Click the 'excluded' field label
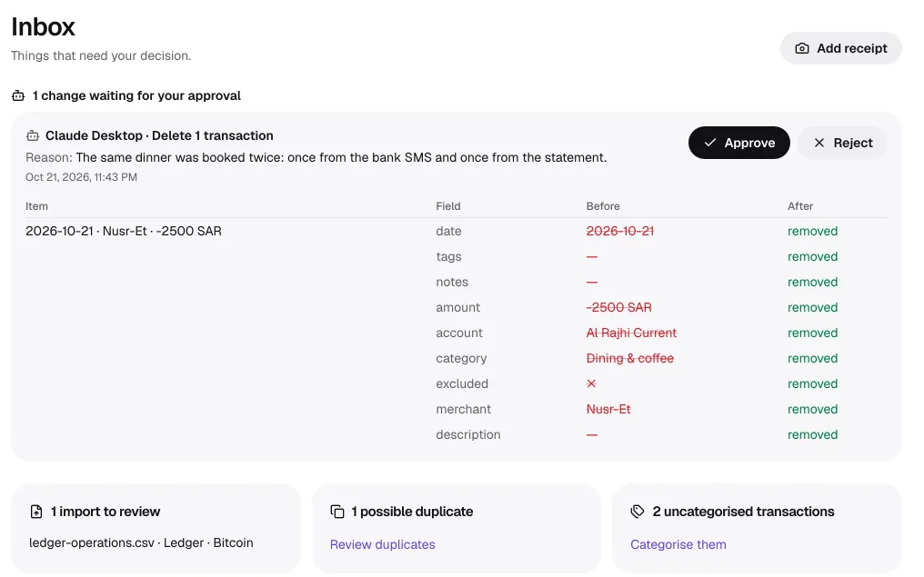The height and width of the screenshot is (577, 924). pyautogui.click(x=462, y=383)
